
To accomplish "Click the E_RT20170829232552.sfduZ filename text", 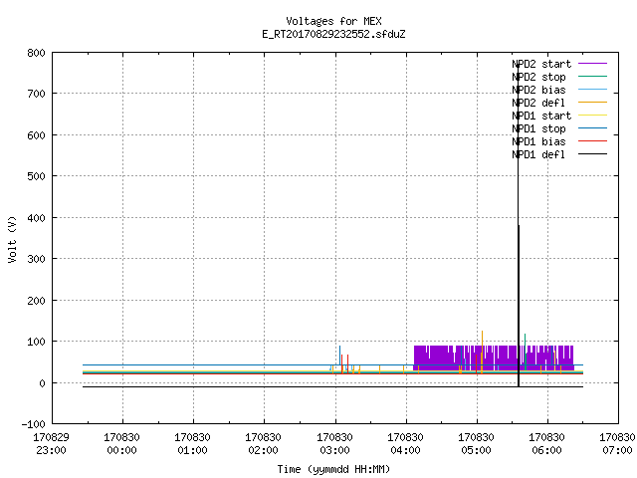I will (x=334, y=34).
